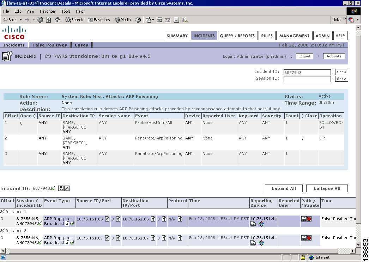The height and width of the screenshot is (262, 369).
Task: Open the browser Tools menu
Action: [x=66, y=11]
